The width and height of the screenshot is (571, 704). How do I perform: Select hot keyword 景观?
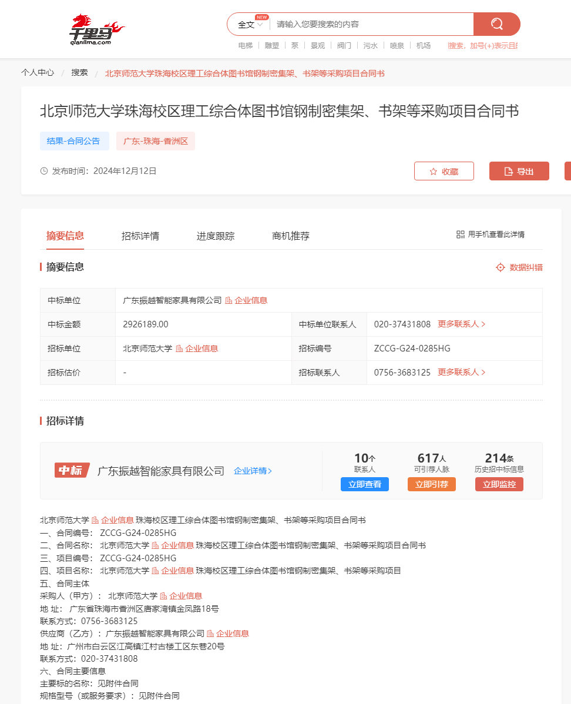point(318,45)
